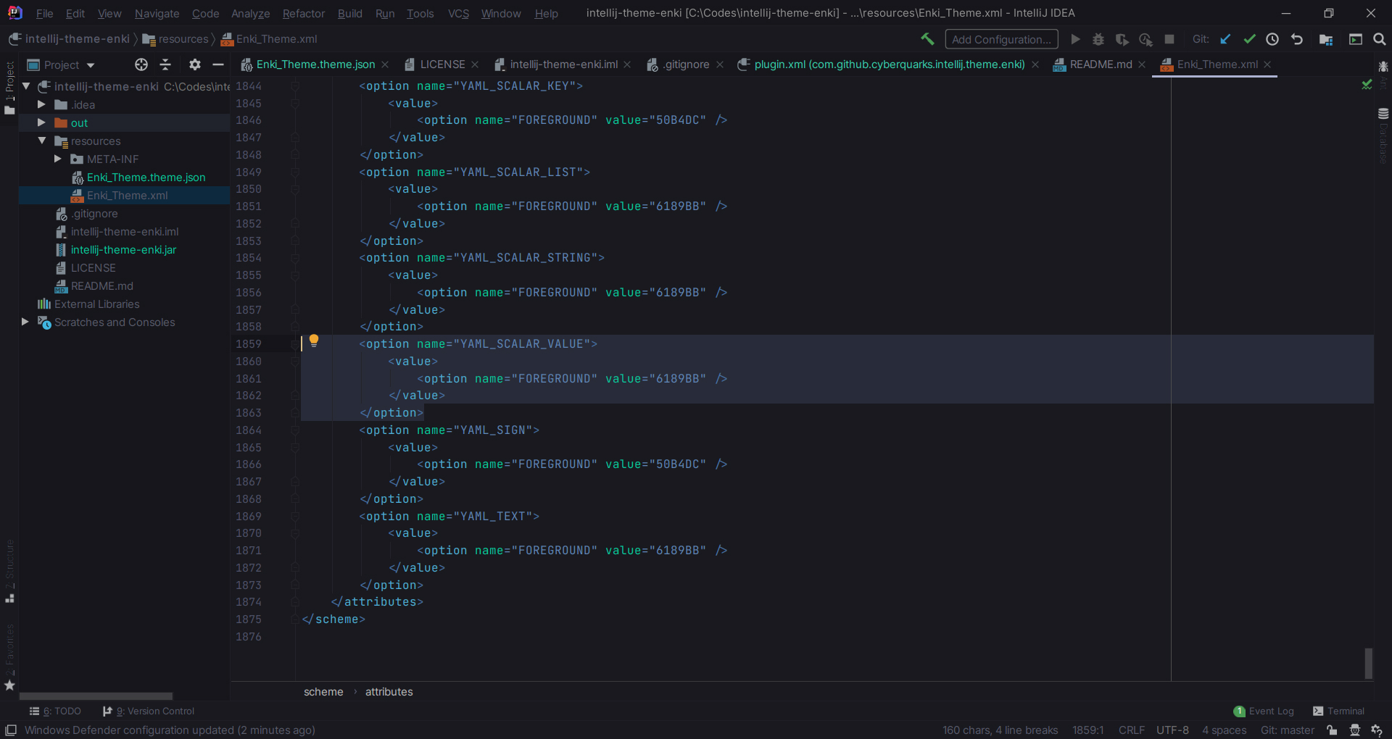Stop the running process

(1169, 39)
